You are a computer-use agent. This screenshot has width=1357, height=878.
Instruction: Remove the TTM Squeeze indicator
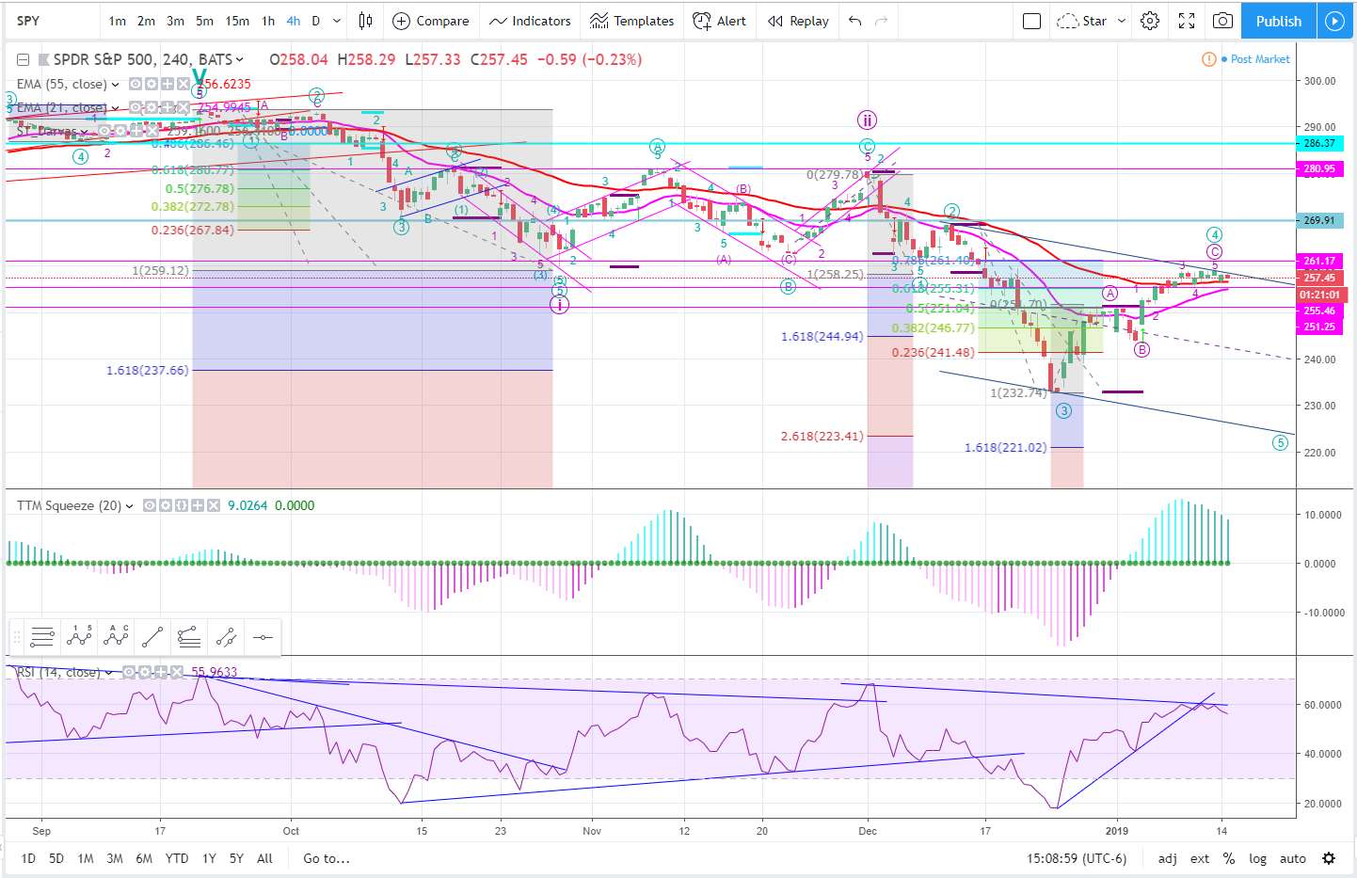click(x=214, y=505)
